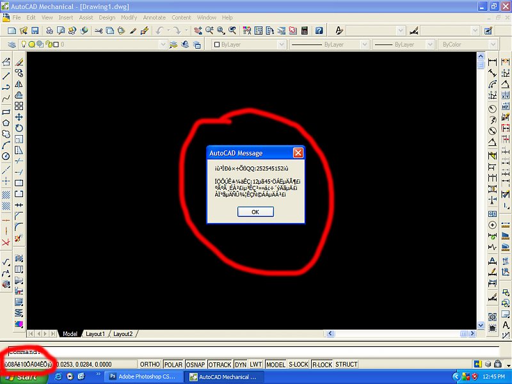Open the ByLayer lineweight dropdown
Viewport: 512px width, 384px height.
coord(430,44)
